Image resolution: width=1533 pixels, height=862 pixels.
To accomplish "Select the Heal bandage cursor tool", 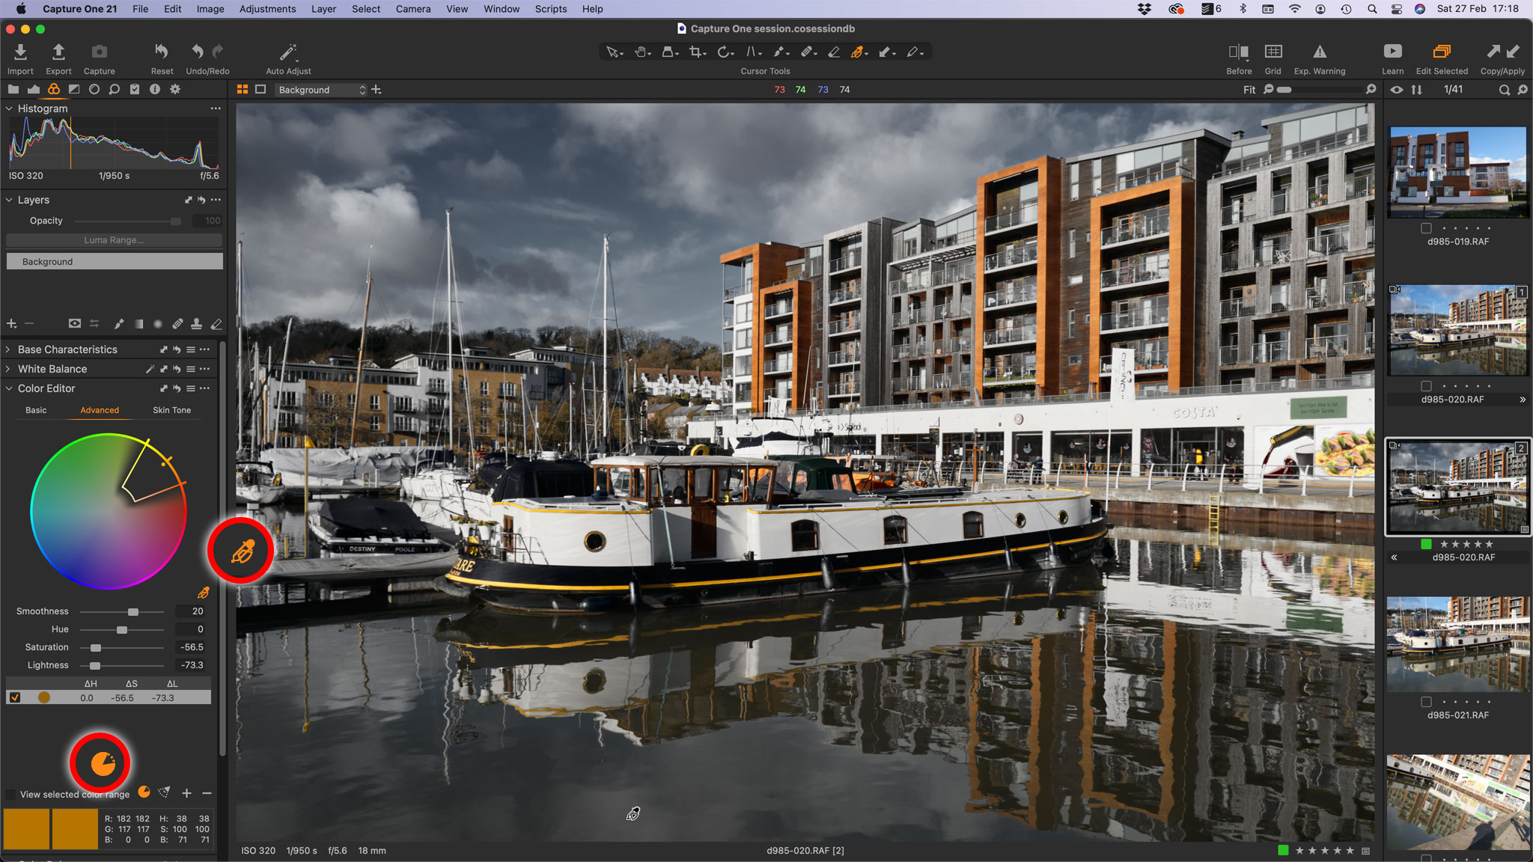I will (807, 52).
